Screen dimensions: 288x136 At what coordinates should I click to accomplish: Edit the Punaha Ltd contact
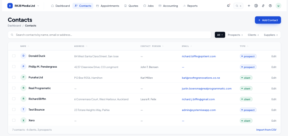274,78
